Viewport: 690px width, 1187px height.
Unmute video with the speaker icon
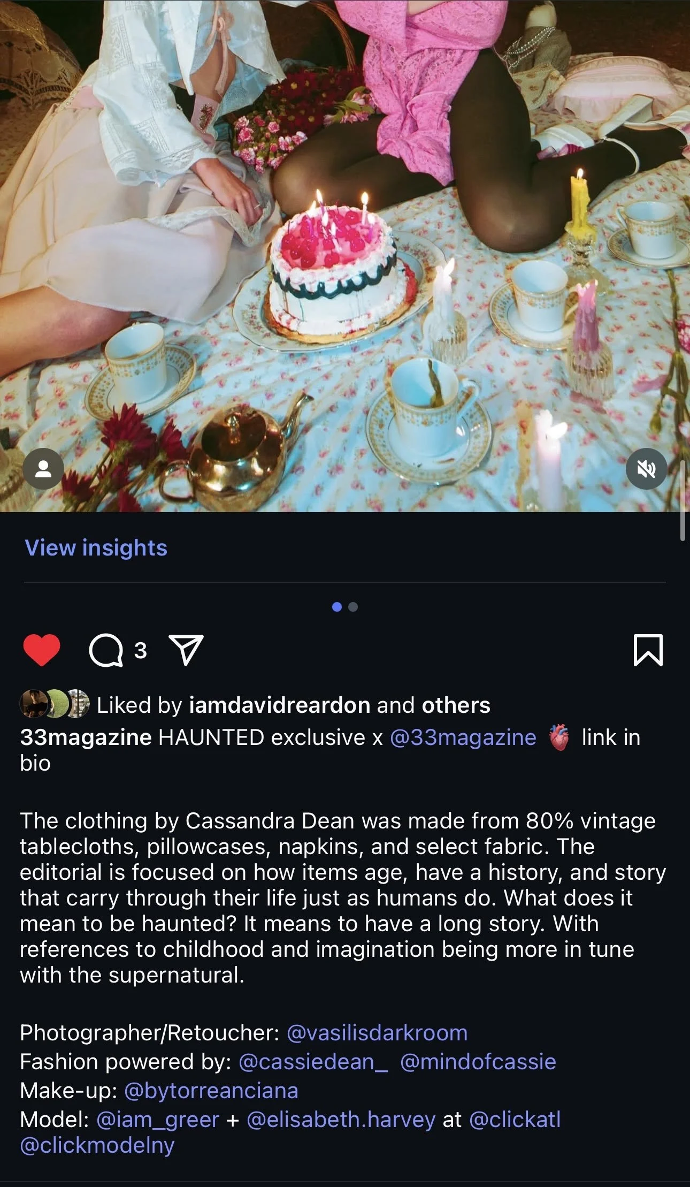(x=647, y=469)
